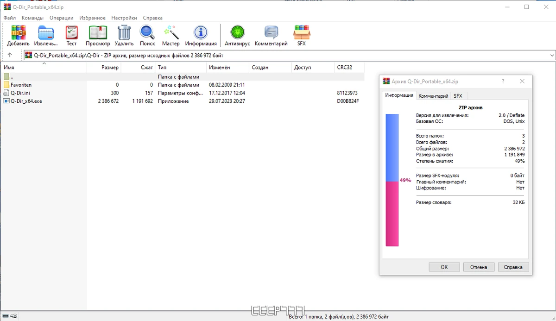Expand the address bar path dropdown
This screenshot has width=556, height=321.
(551, 55)
